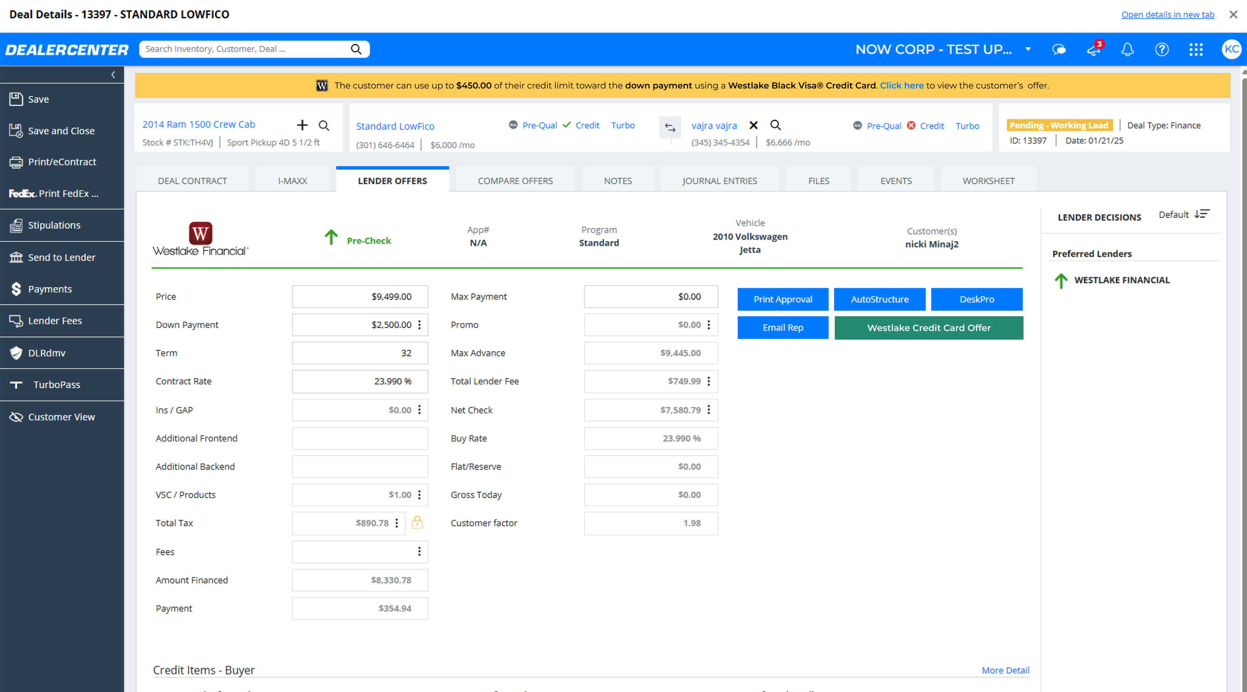Open 2014 Ram 1500 Crew Cab link
1247x692 pixels.
click(x=199, y=124)
